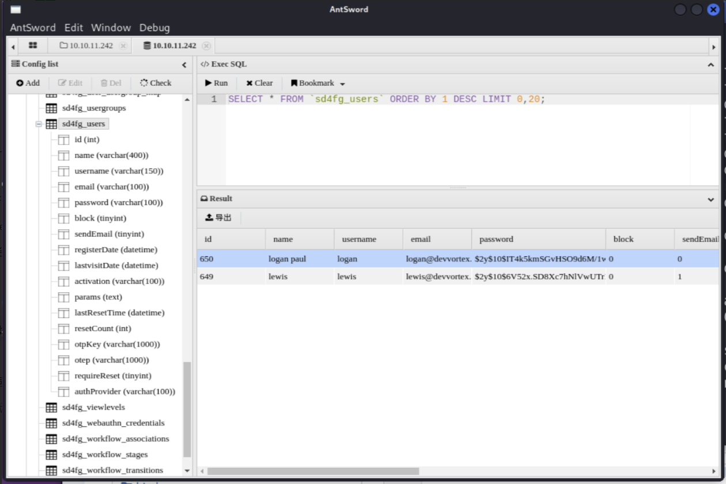726x484 pixels.
Task: Collapse the sd4fg_users table tree node
Action: pos(39,124)
